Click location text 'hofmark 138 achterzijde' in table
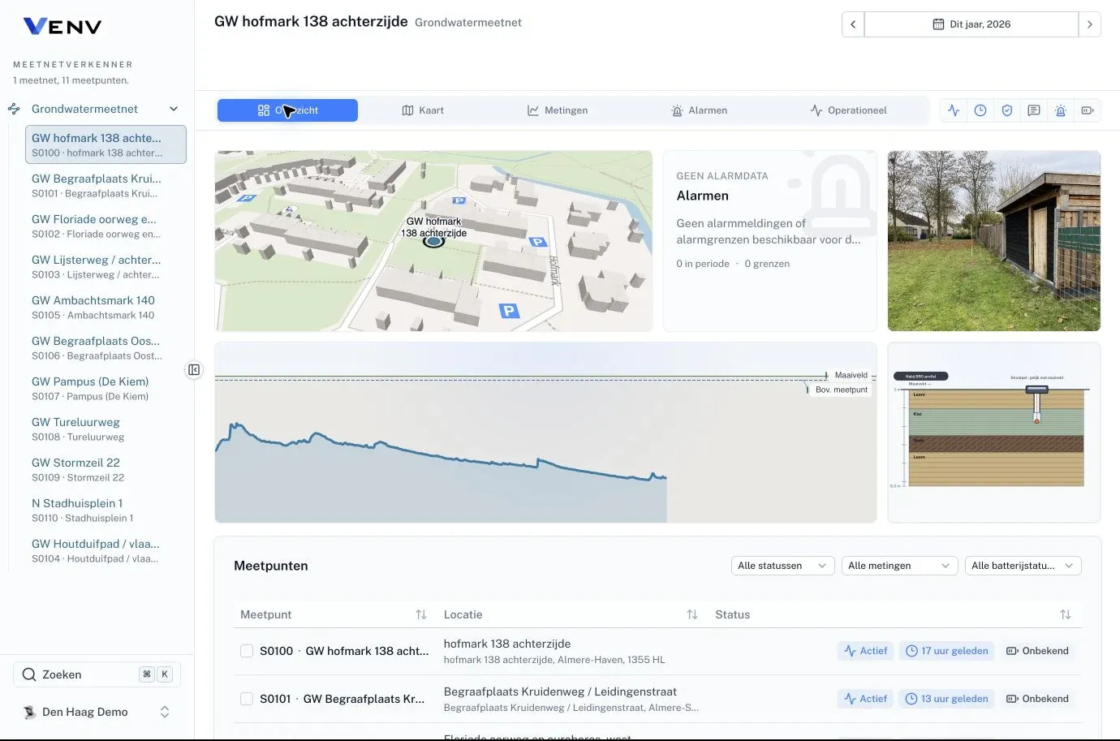The image size is (1120, 741). pos(507,644)
